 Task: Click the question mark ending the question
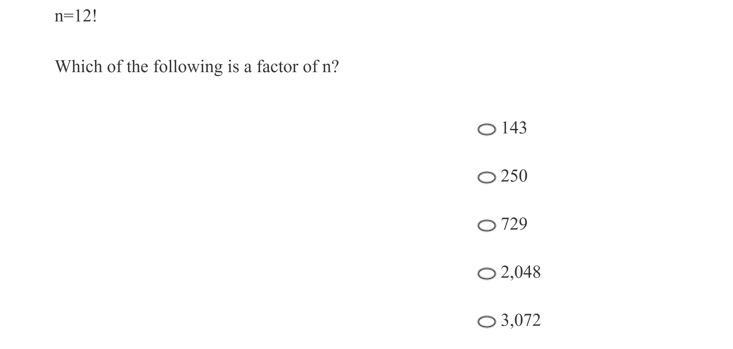coord(335,67)
